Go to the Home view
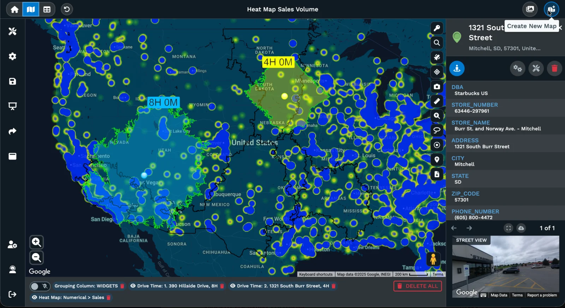Image resolution: width=565 pixels, height=308 pixels. point(14,10)
